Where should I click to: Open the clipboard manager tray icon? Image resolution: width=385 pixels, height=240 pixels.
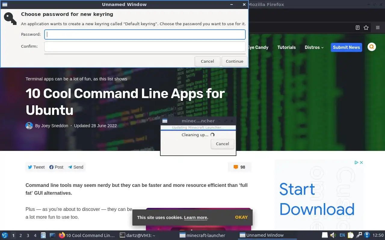click(x=351, y=235)
